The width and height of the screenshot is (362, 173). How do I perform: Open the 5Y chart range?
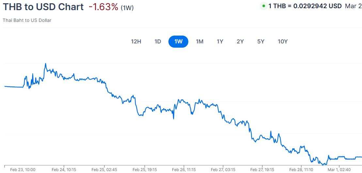coord(260,41)
